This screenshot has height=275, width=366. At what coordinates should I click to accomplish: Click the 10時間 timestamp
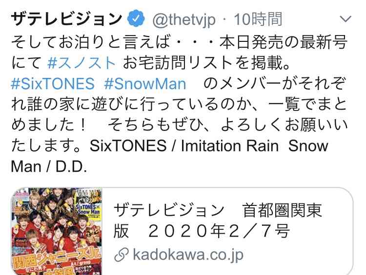pos(258,19)
